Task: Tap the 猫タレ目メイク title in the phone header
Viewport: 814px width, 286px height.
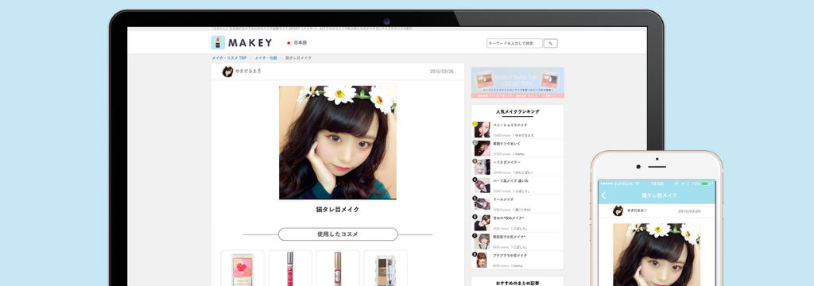Action: (659, 195)
